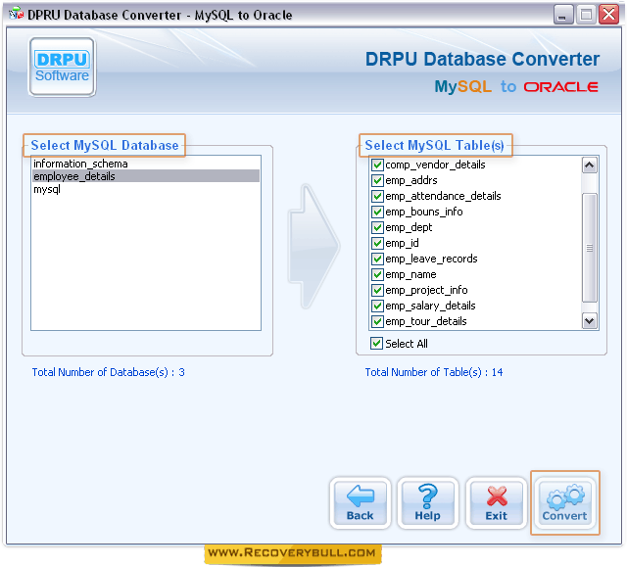Click the comp_vendor_details table name
The width and height of the screenshot is (627, 567).
(435, 165)
